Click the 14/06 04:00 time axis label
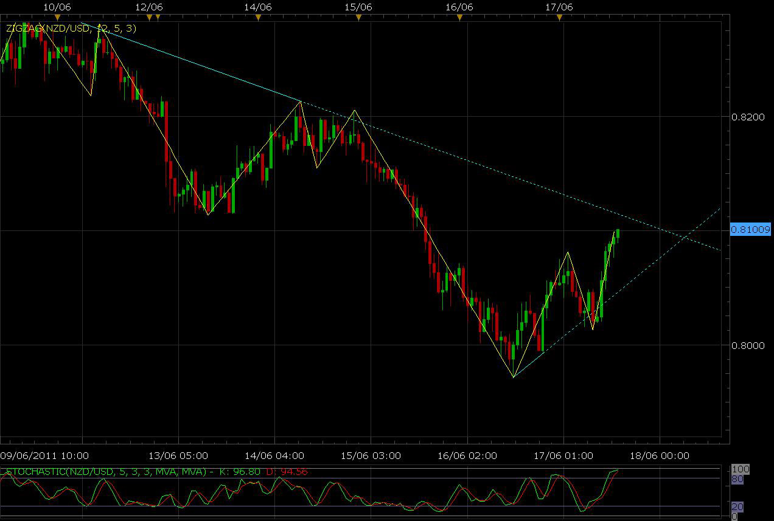The image size is (774, 521). point(274,455)
